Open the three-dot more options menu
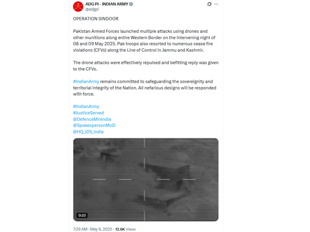This screenshot has height=232, width=310. pyautogui.click(x=217, y=4)
